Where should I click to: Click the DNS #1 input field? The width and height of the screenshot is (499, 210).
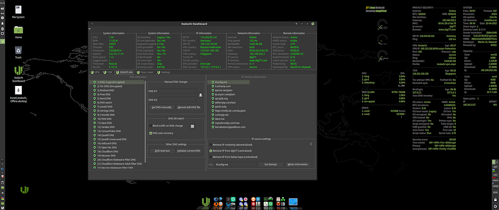[177, 91]
